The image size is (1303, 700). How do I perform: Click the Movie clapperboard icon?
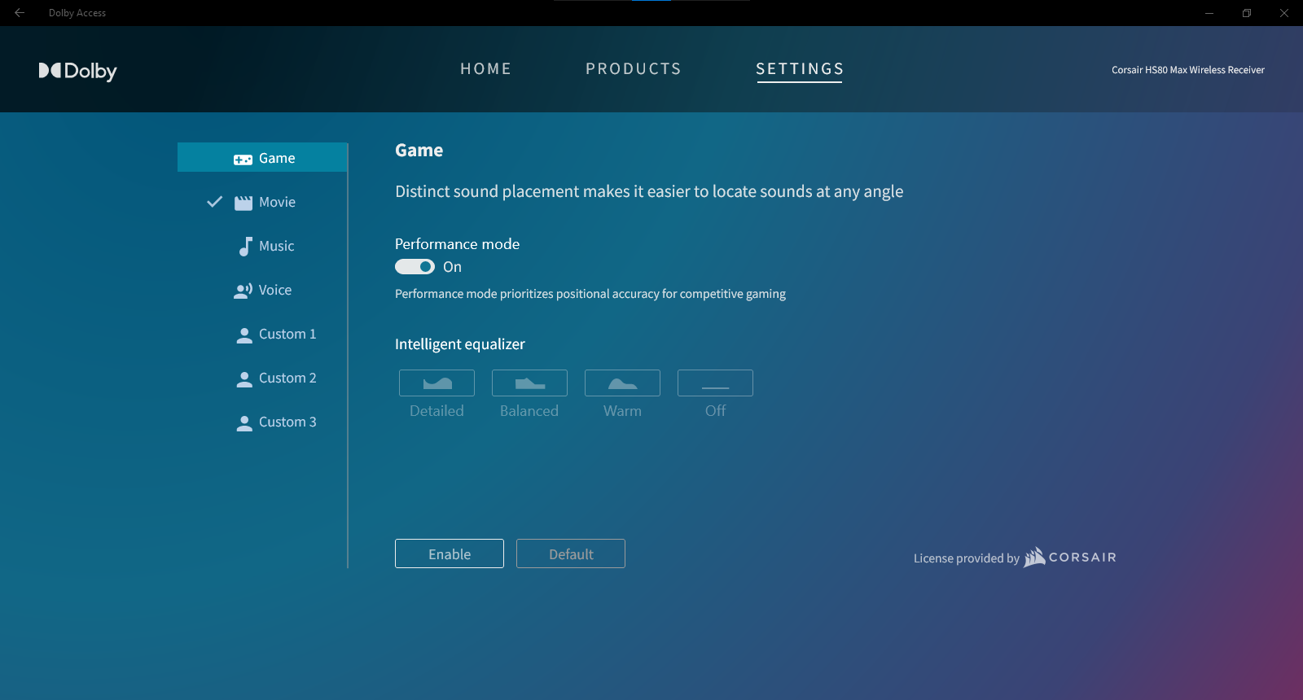(x=243, y=203)
